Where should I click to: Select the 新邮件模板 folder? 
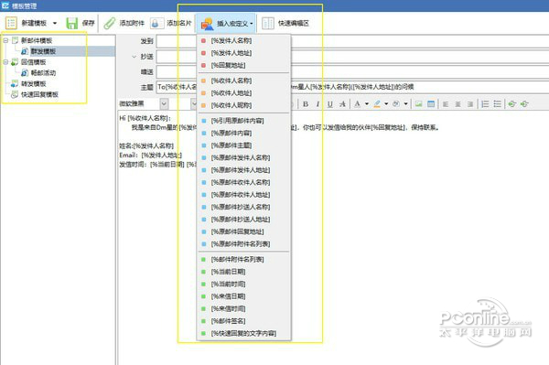tap(37, 40)
